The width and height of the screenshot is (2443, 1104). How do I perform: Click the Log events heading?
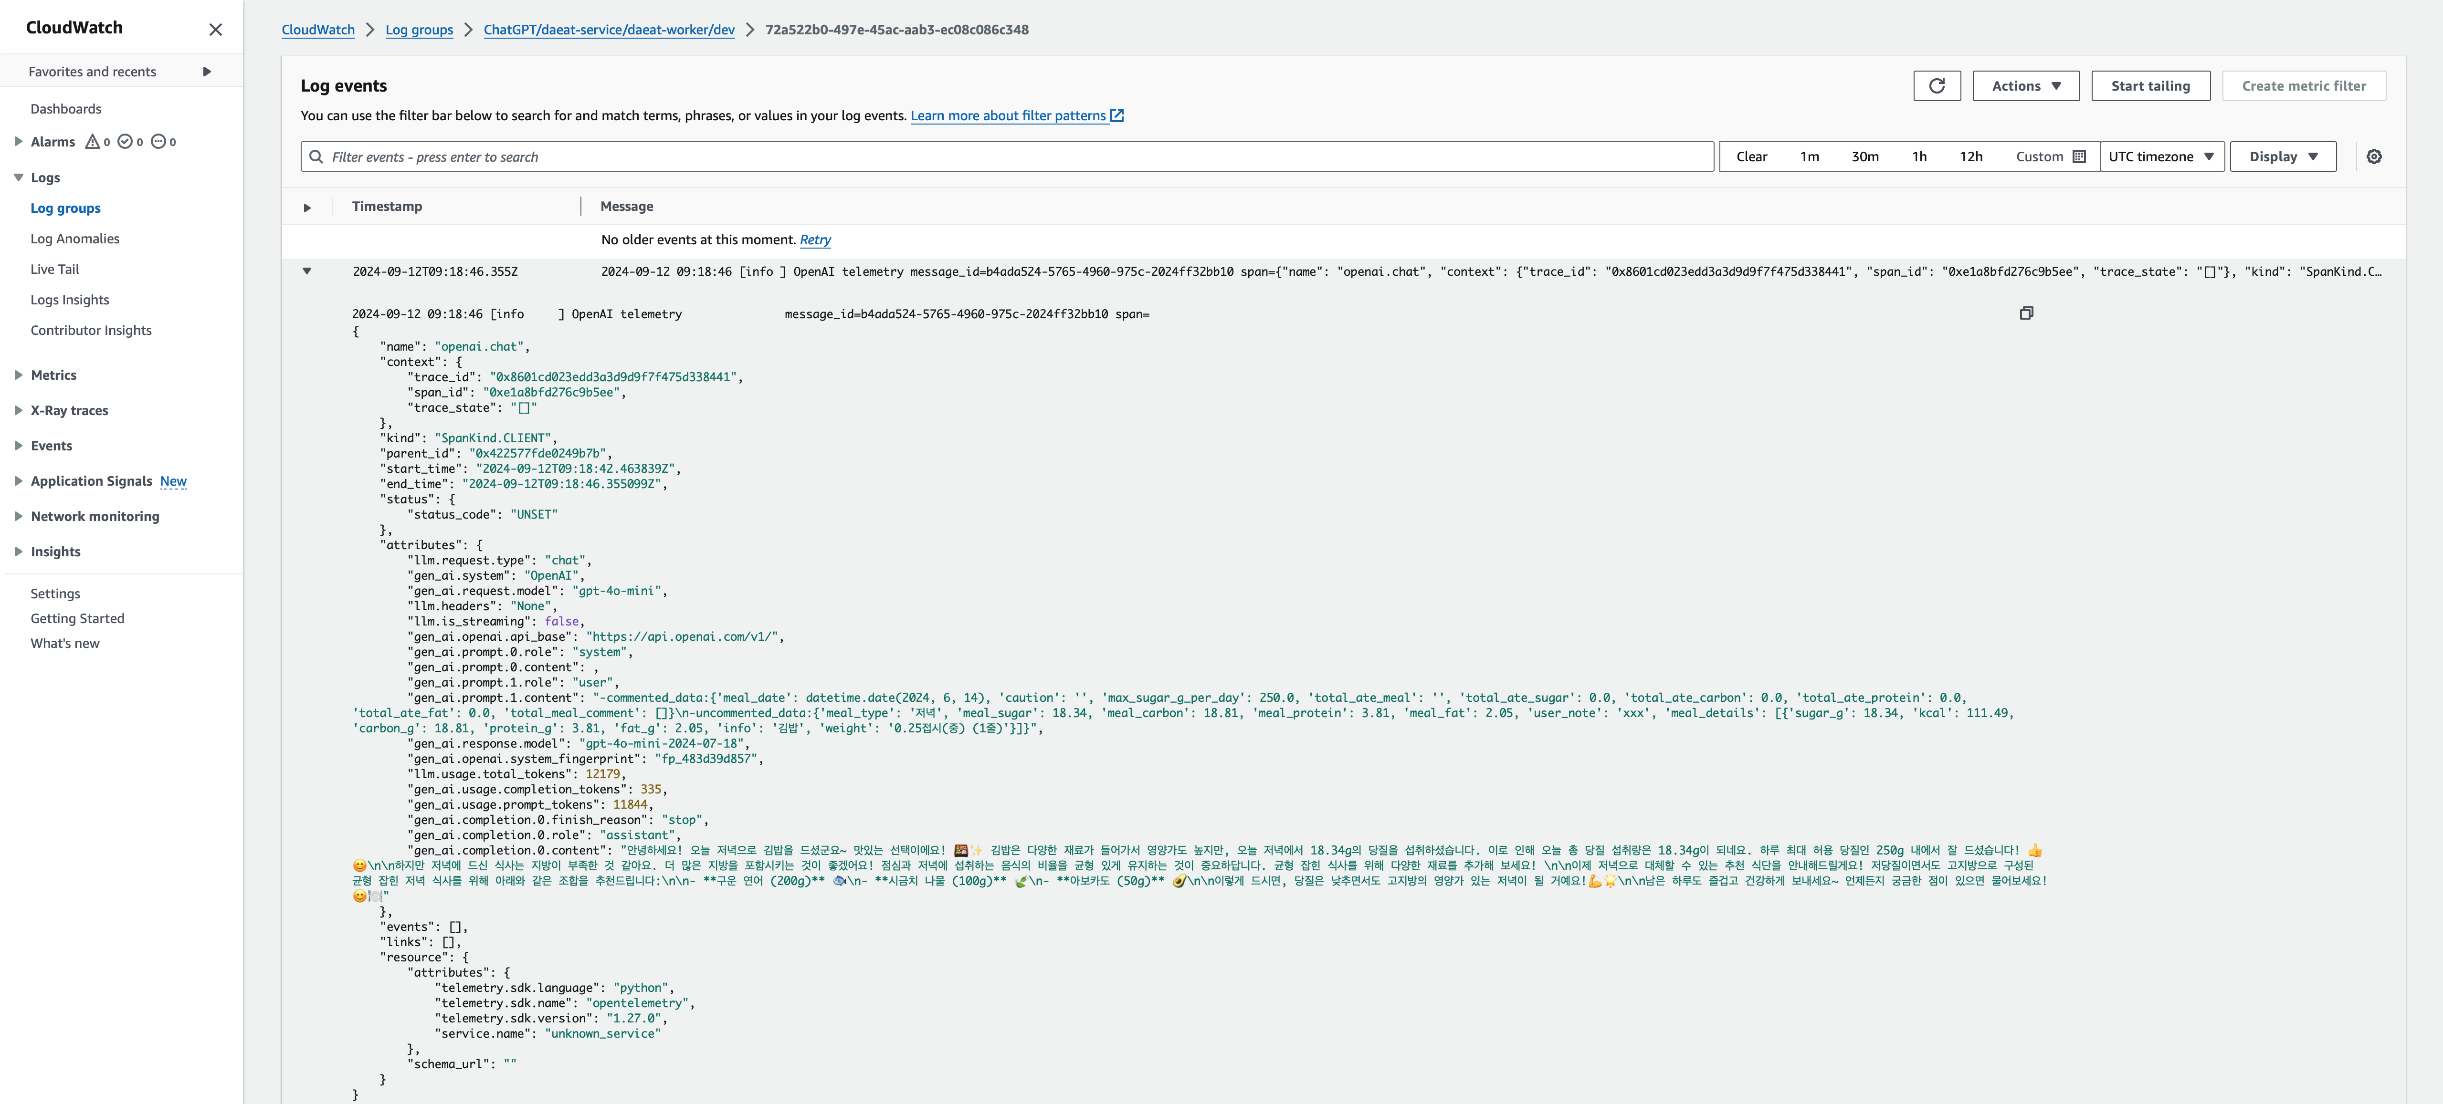(x=343, y=86)
